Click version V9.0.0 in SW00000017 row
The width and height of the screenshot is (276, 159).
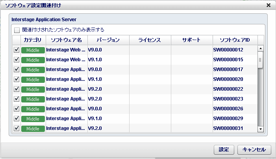coord(95,69)
